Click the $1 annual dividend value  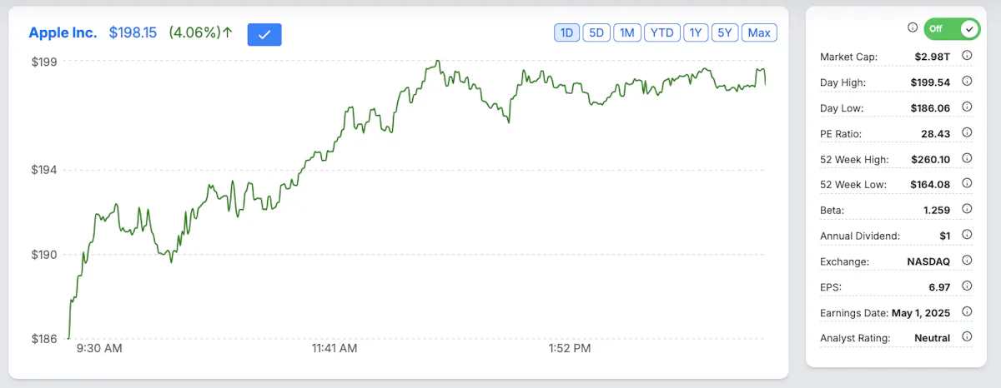pyautogui.click(x=944, y=236)
